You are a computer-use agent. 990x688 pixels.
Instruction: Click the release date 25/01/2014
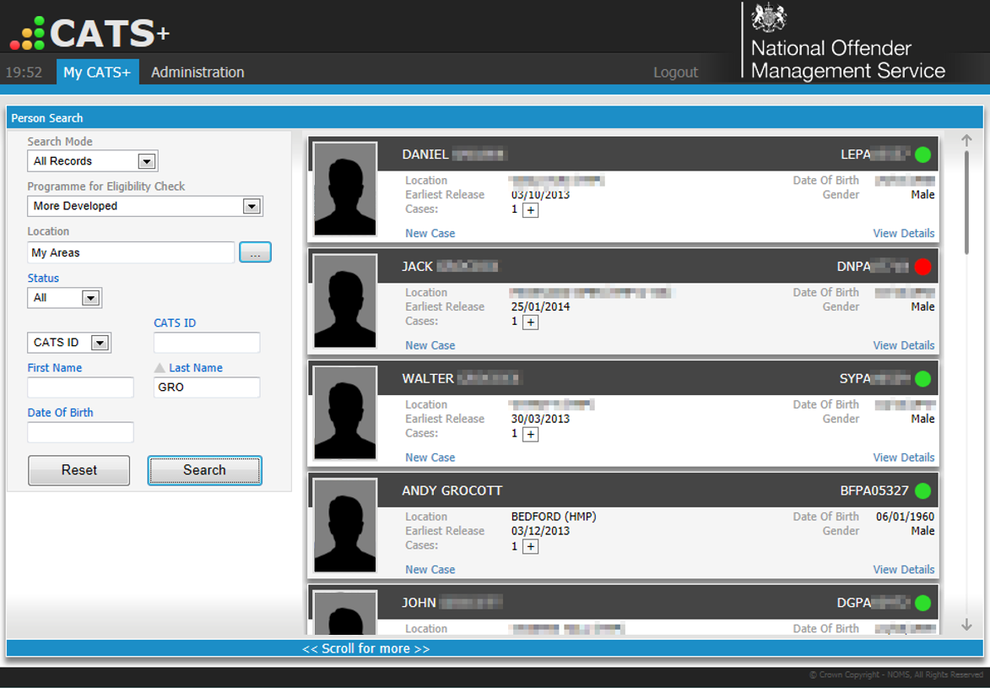[x=540, y=306]
